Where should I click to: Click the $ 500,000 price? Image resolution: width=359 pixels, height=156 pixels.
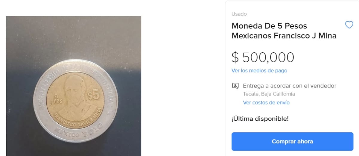click(x=263, y=57)
